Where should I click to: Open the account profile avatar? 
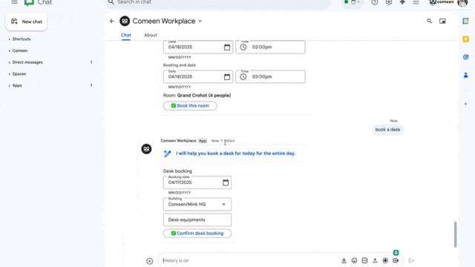(x=462, y=3)
